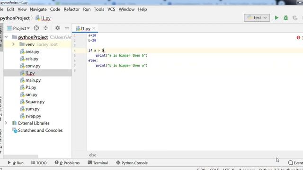303x170 pixels.
Task: Click the code line a=10
Action: point(92,35)
